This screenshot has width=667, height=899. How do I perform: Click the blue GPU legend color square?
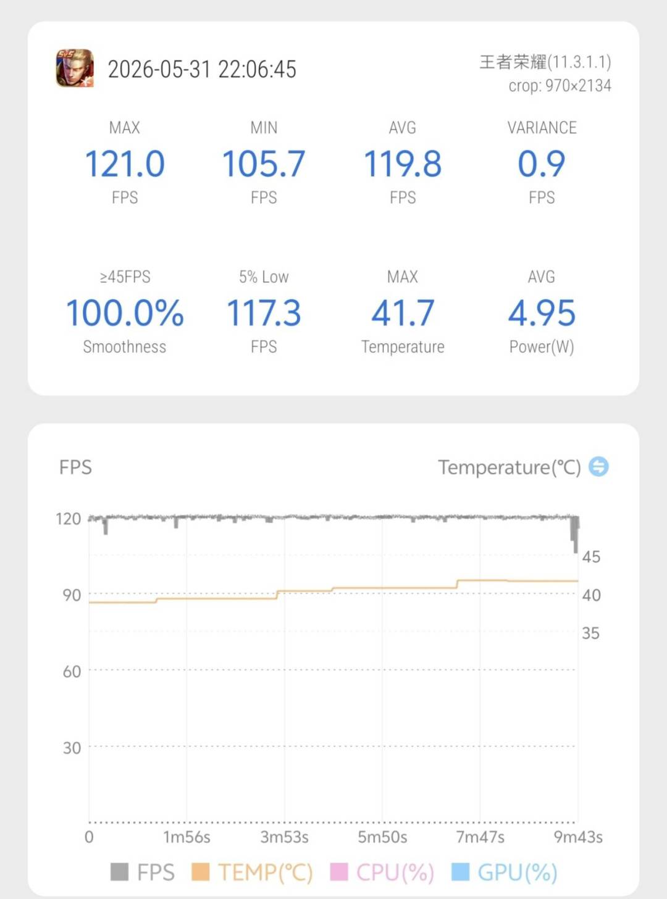(x=461, y=872)
